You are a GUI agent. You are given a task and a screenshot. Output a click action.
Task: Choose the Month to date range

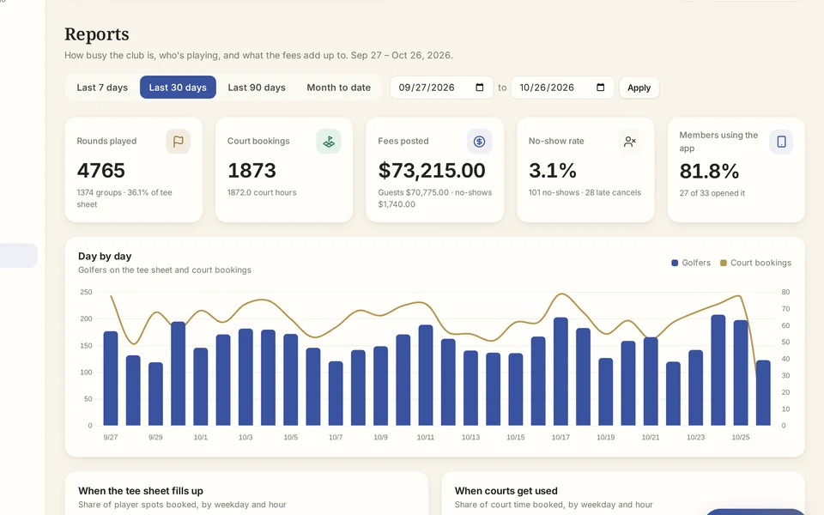tap(338, 88)
